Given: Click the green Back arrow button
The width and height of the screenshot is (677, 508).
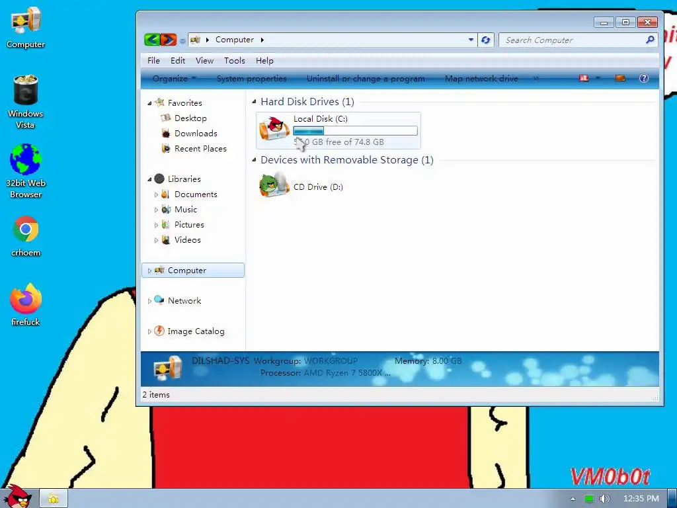Looking at the screenshot, I should pyautogui.click(x=152, y=40).
